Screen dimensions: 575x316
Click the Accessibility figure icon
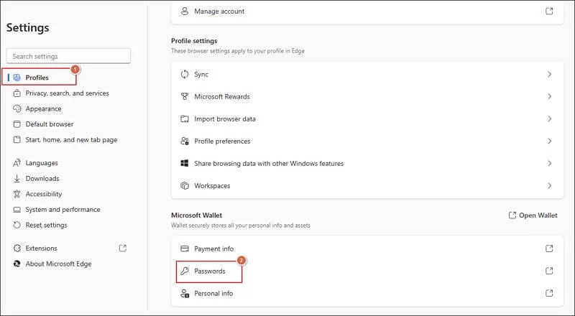[x=17, y=194]
